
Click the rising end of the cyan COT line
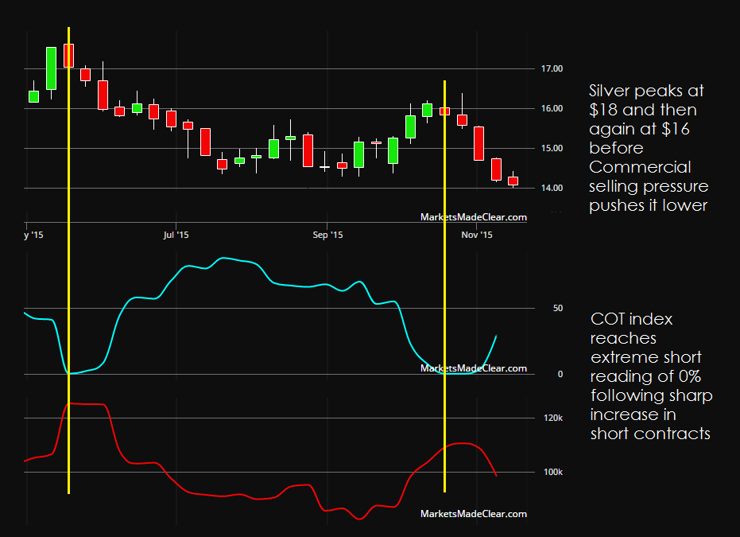(495, 337)
